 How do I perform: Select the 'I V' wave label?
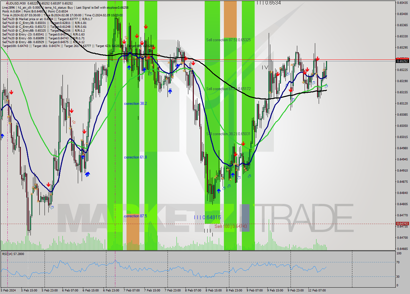tap(265, 67)
